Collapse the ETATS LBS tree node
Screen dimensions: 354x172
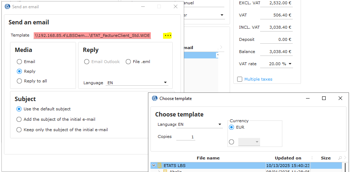[x=154, y=166]
